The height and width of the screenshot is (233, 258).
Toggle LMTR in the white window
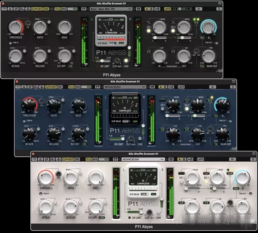(200, 159)
